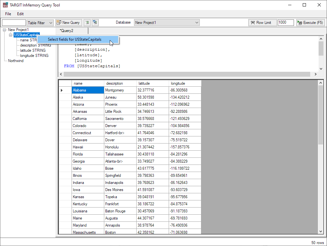Select the Phoenix cell
327x246 pixels.
pyautogui.click(x=120, y=104)
